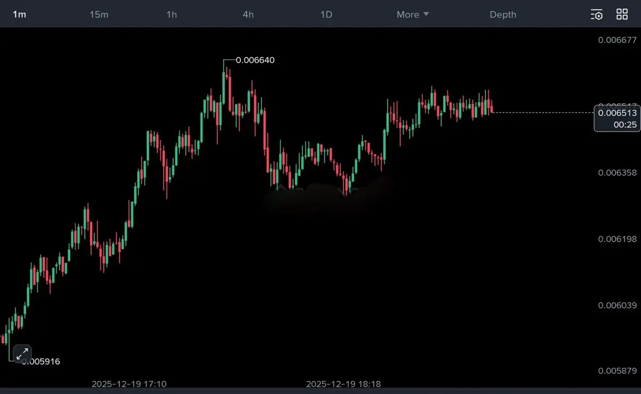
Task: Switch to the 15m timeframe
Action: coord(99,14)
